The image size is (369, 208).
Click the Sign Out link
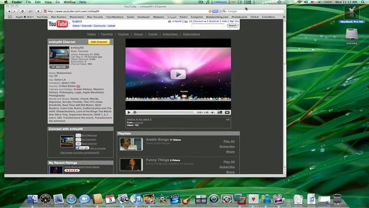(x=234, y=21)
